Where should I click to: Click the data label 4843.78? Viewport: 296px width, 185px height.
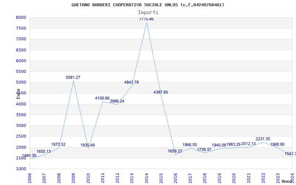(x=131, y=82)
